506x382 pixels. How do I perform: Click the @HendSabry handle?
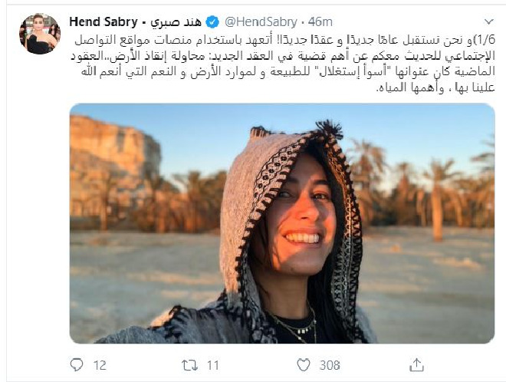pyautogui.click(x=261, y=22)
